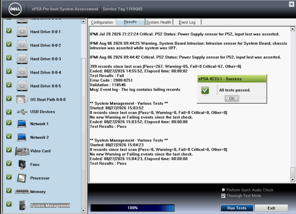Select the Hard Drive 0-0-1 label
Viewport: 296px width, 214px height.
[46, 32]
